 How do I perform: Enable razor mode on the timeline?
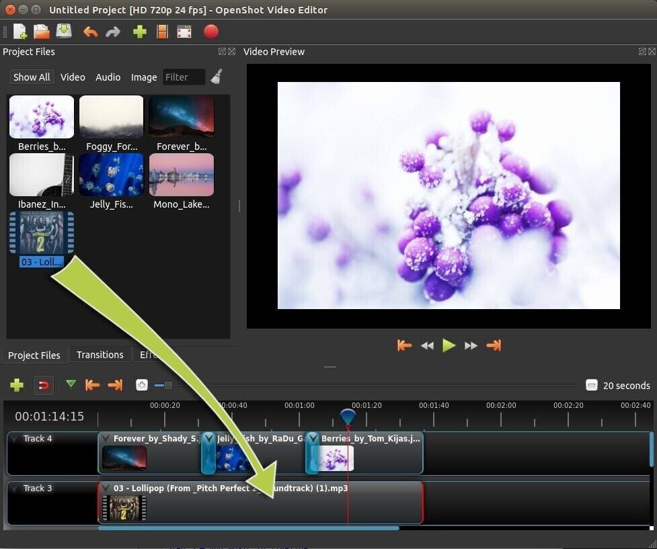[71, 385]
